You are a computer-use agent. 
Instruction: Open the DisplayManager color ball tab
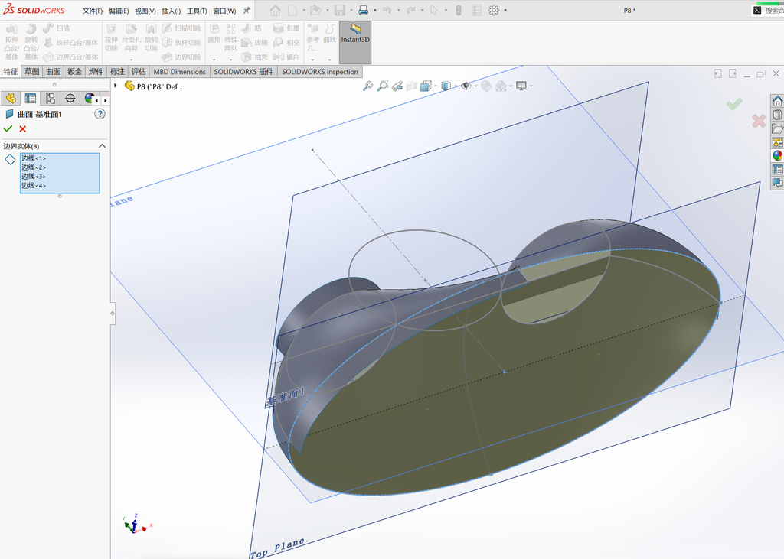click(x=89, y=99)
